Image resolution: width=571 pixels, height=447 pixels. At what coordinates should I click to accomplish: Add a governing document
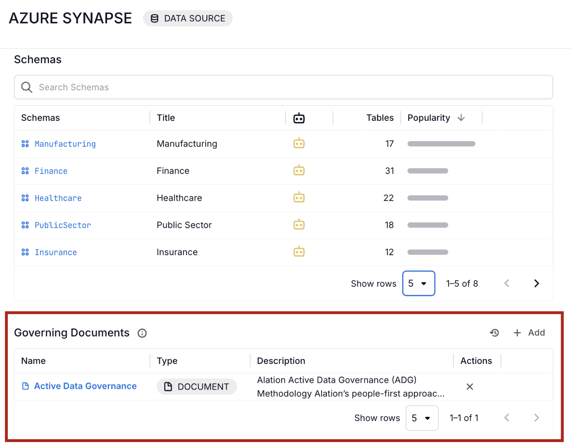pos(529,333)
